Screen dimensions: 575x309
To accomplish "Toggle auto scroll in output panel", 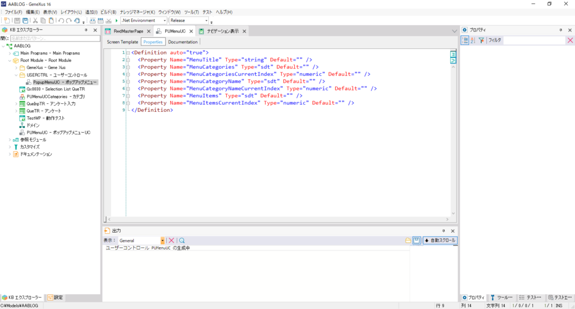I will pyautogui.click(x=440, y=240).
